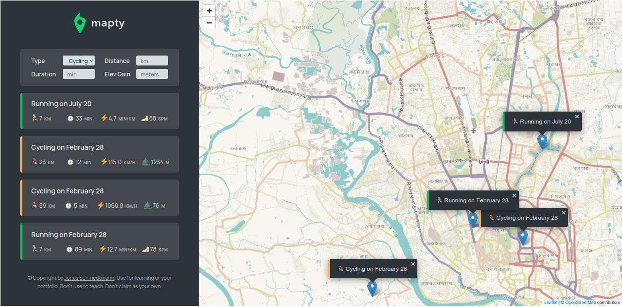Click the Distance km input field
This screenshot has height=307, width=622.
(152, 61)
